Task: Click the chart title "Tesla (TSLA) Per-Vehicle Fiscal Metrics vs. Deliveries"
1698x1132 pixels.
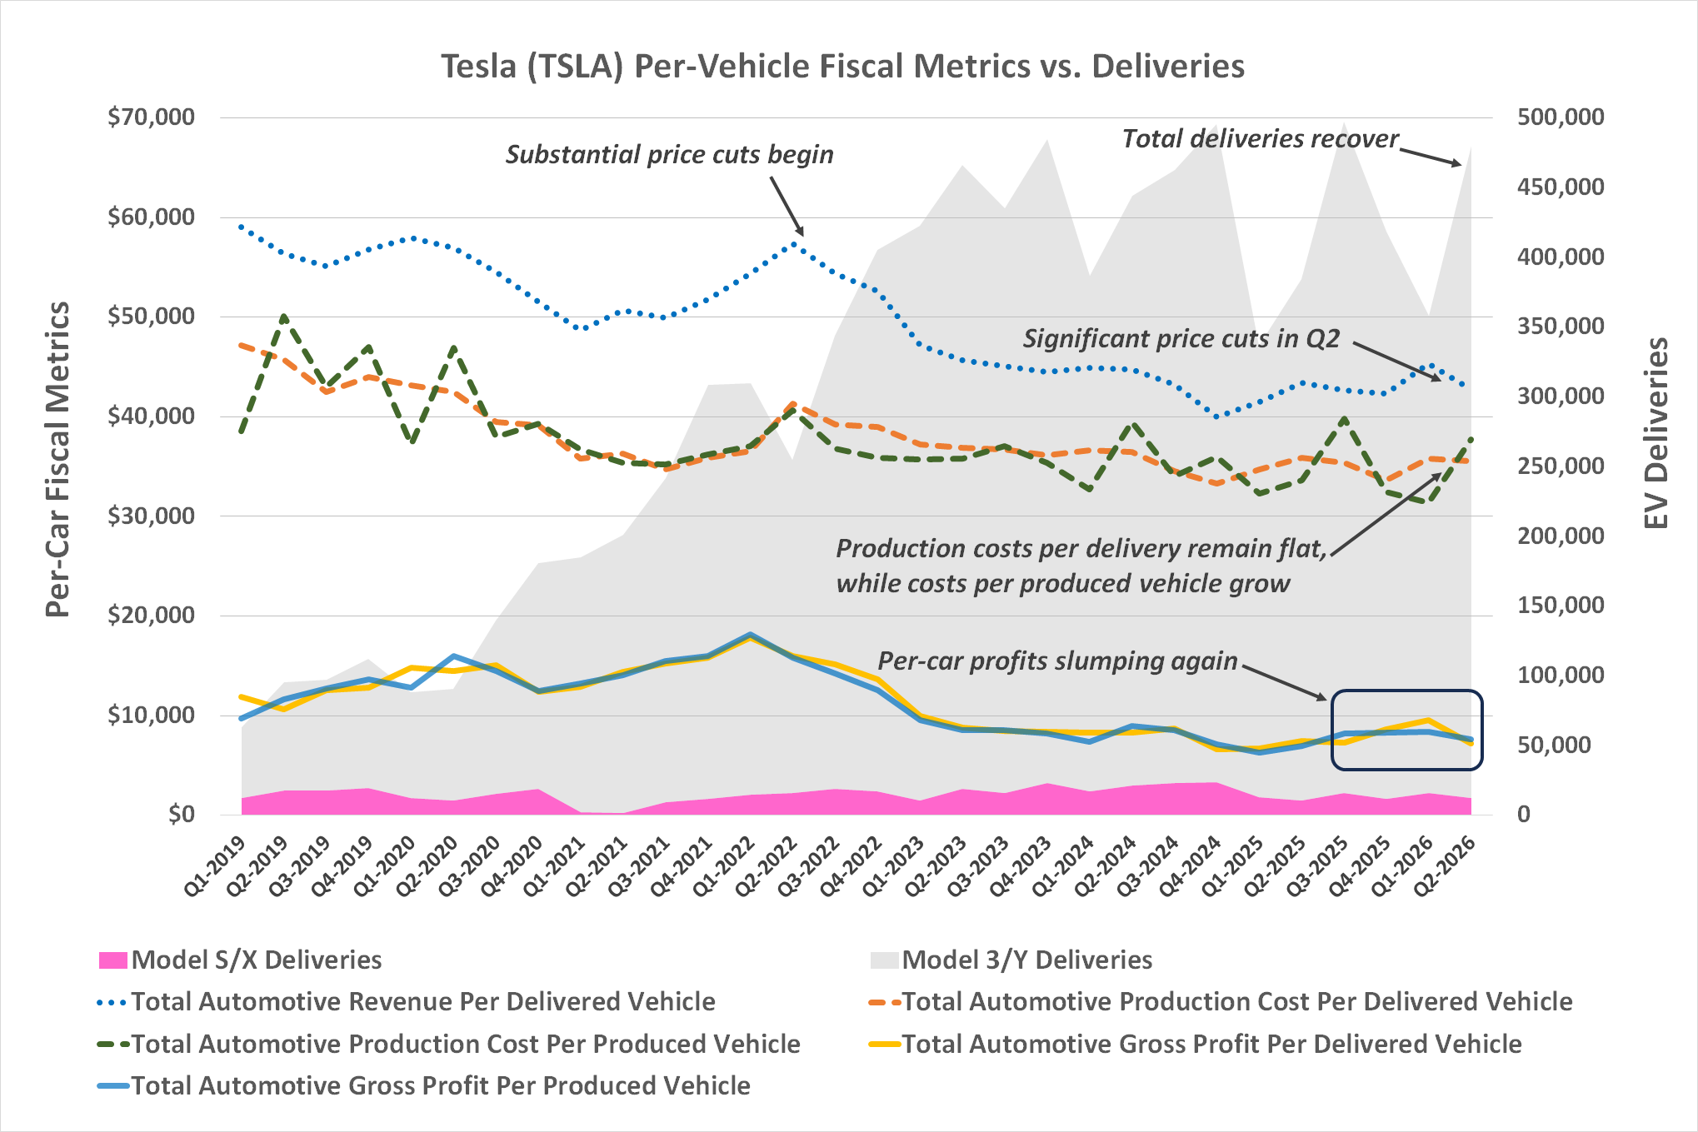Action: [842, 67]
